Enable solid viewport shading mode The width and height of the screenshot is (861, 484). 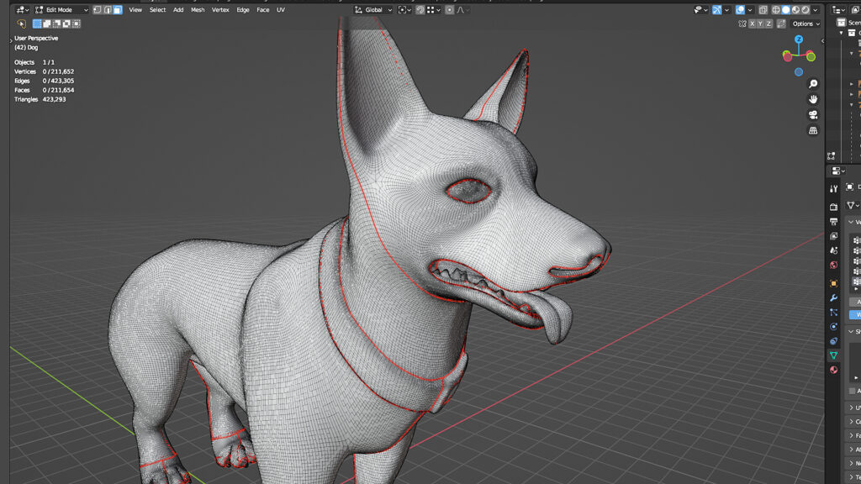coord(785,10)
